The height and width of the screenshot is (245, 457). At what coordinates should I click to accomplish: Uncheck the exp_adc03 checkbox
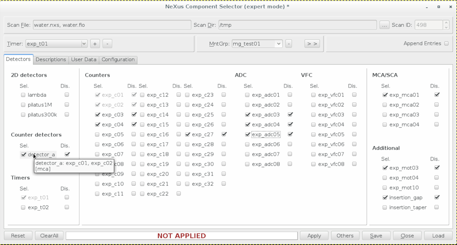248,115
